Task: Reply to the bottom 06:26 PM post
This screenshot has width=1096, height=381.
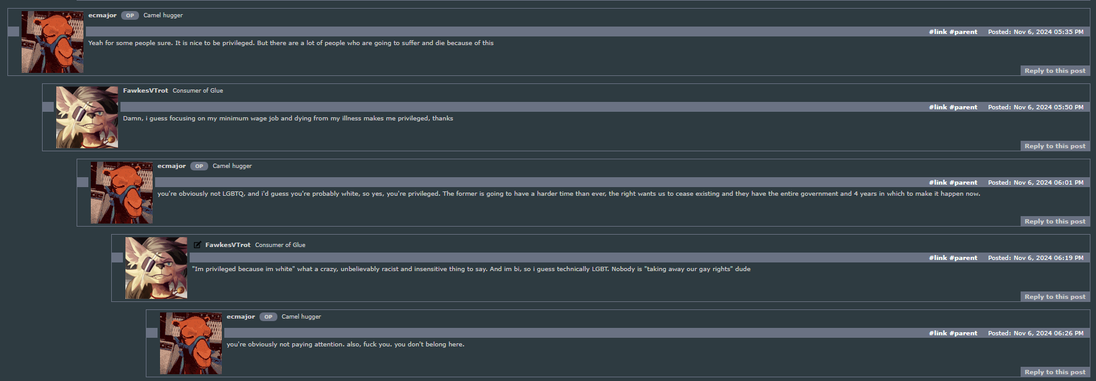Action: tap(1055, 372)
